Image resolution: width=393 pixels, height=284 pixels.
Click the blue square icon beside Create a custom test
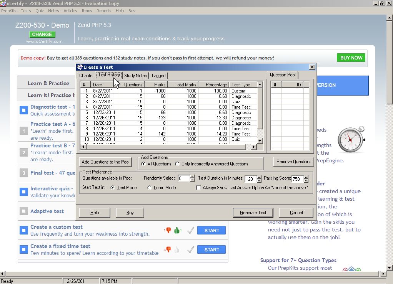coord(24,230)
